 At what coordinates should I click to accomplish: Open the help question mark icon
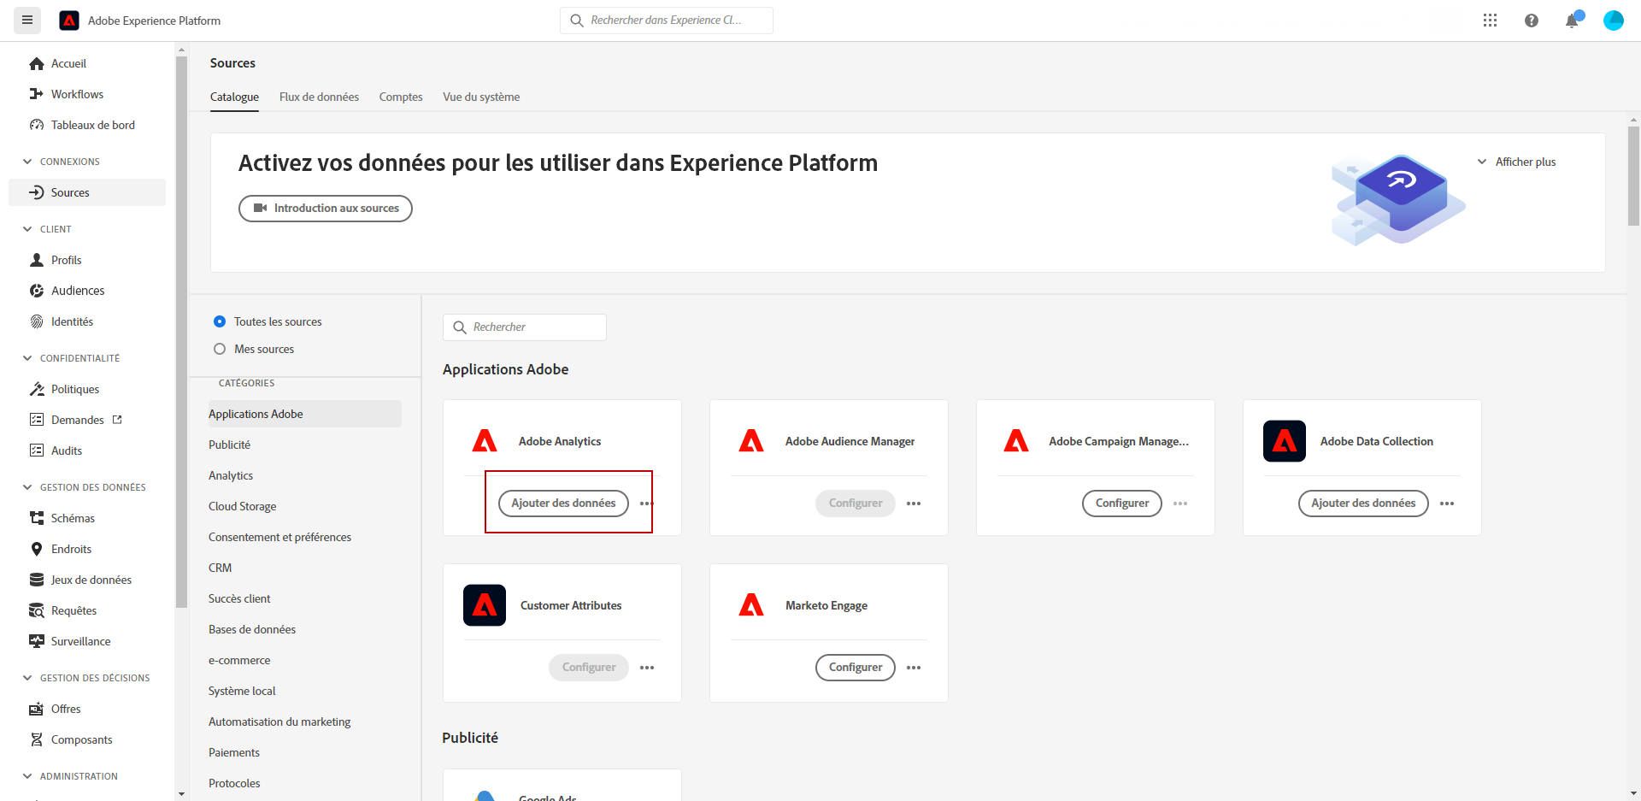tap(1531, 21)
